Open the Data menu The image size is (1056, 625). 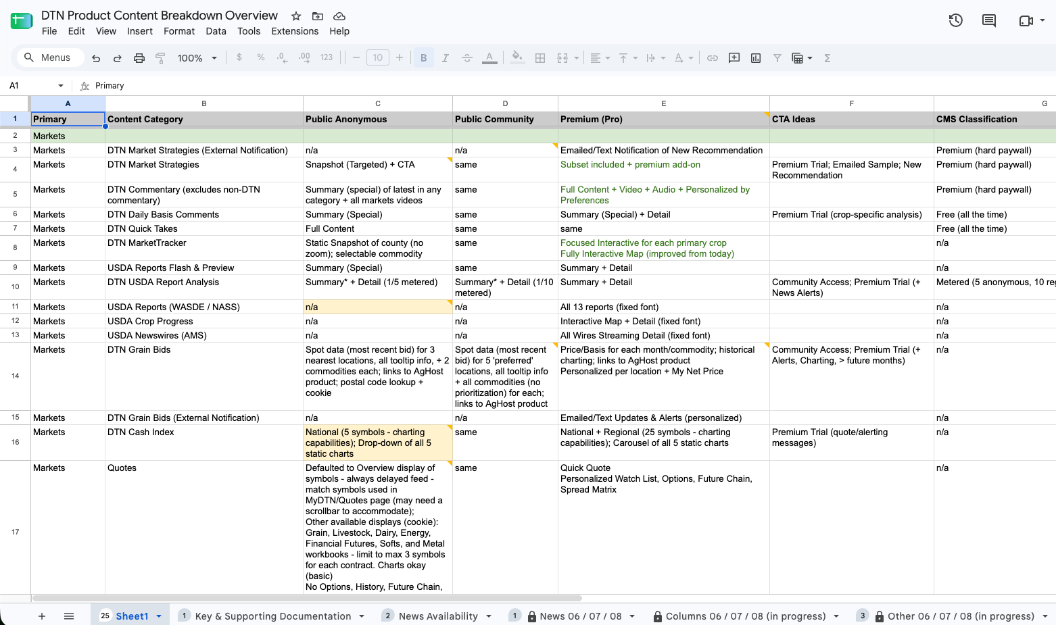[x=216, y=31]
